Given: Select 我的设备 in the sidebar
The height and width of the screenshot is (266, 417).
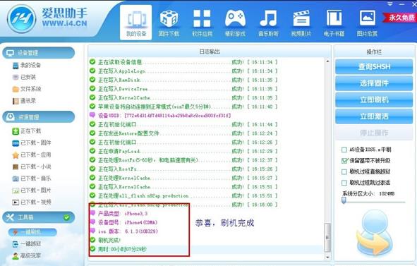Looking at the screenshot, I should tap(27, 65).
